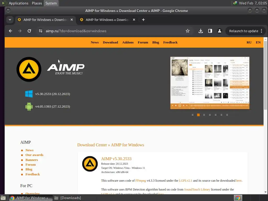This screenshot has height=201, width=268.
Task: Click Relaunch to update button
Action: pyautogui.click(x=244, y=31)
